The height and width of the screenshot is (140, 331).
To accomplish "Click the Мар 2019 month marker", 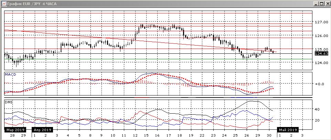I will [x=16, y=130].
